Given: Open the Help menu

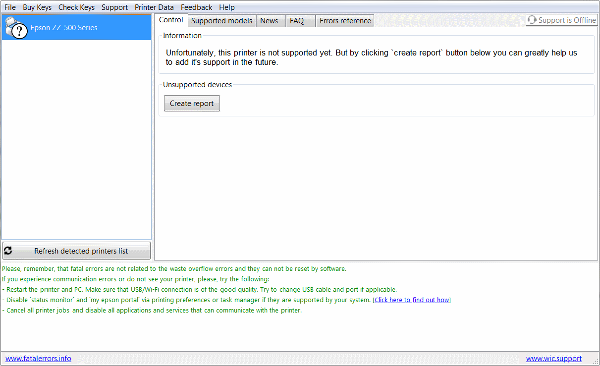Looking at the screenshot, I should pyautogui.click(x=227, y=7).
